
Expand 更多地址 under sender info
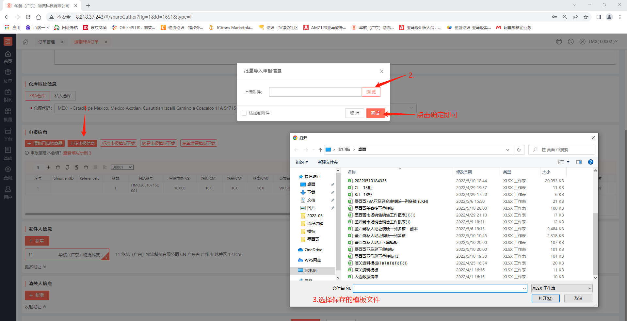click(36, 267)
